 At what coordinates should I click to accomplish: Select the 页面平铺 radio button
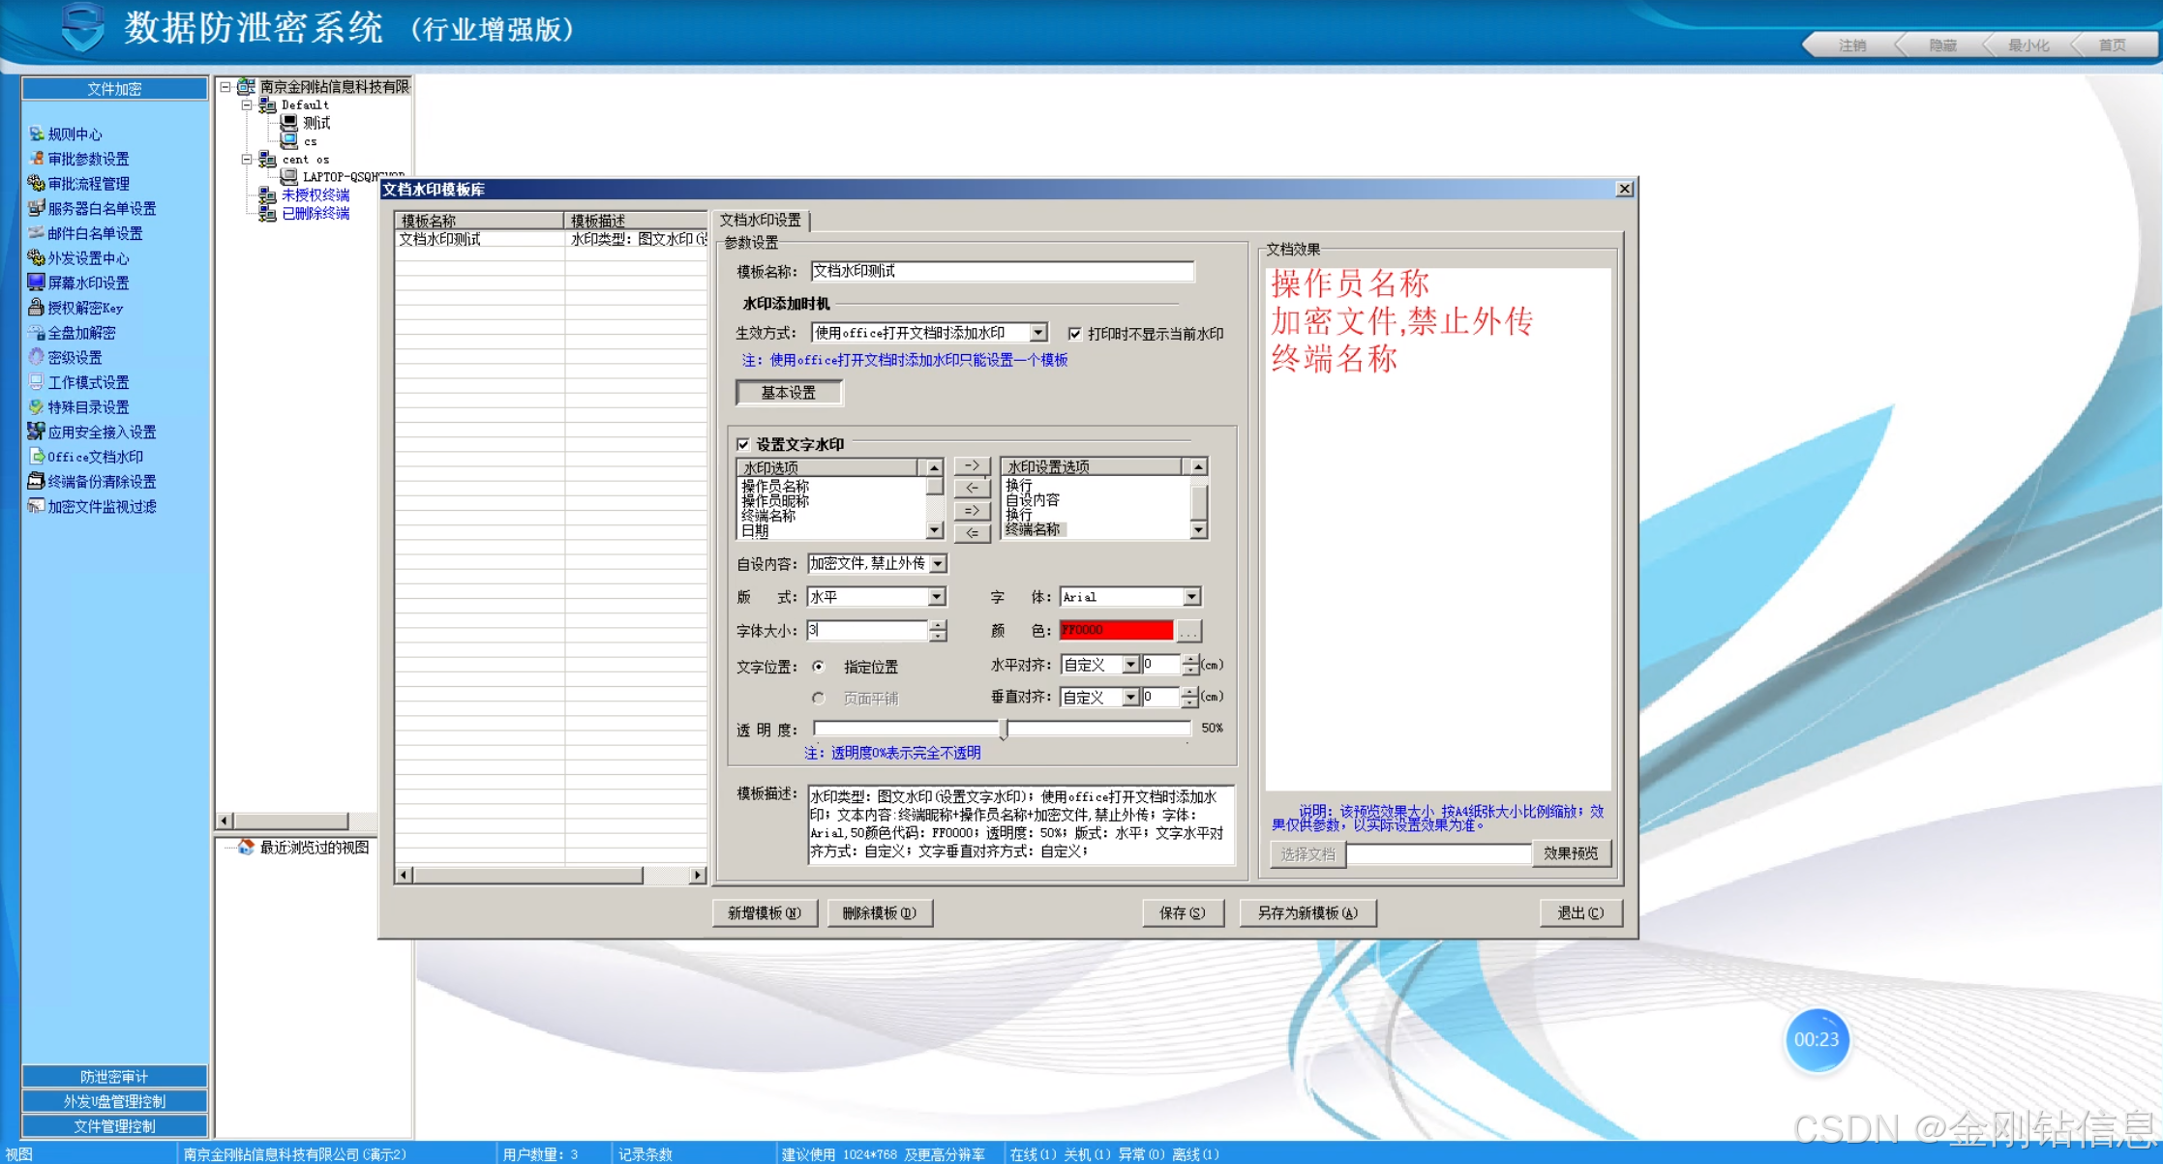[819, 698]
